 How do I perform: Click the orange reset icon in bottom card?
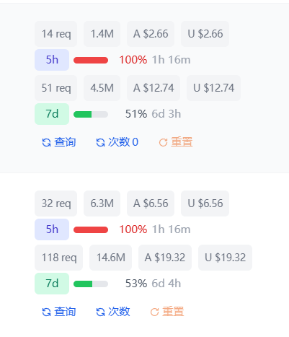click(154, 312)
